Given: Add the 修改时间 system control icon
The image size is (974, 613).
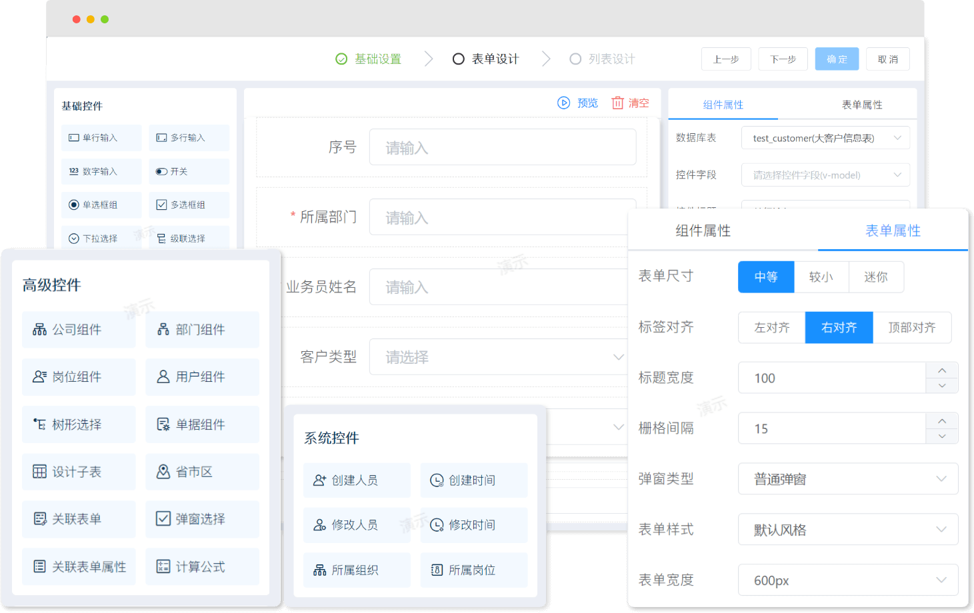Looking at the screenshot, I should 437,525.
